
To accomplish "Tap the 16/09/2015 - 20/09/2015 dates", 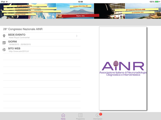I will [x=20, y=44].
